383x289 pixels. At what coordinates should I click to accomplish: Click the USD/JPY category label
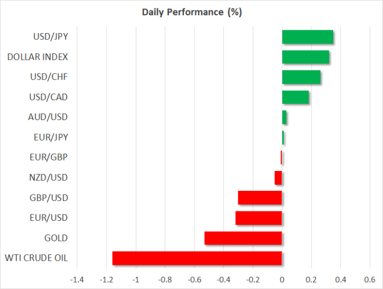(x=50, y=37)
